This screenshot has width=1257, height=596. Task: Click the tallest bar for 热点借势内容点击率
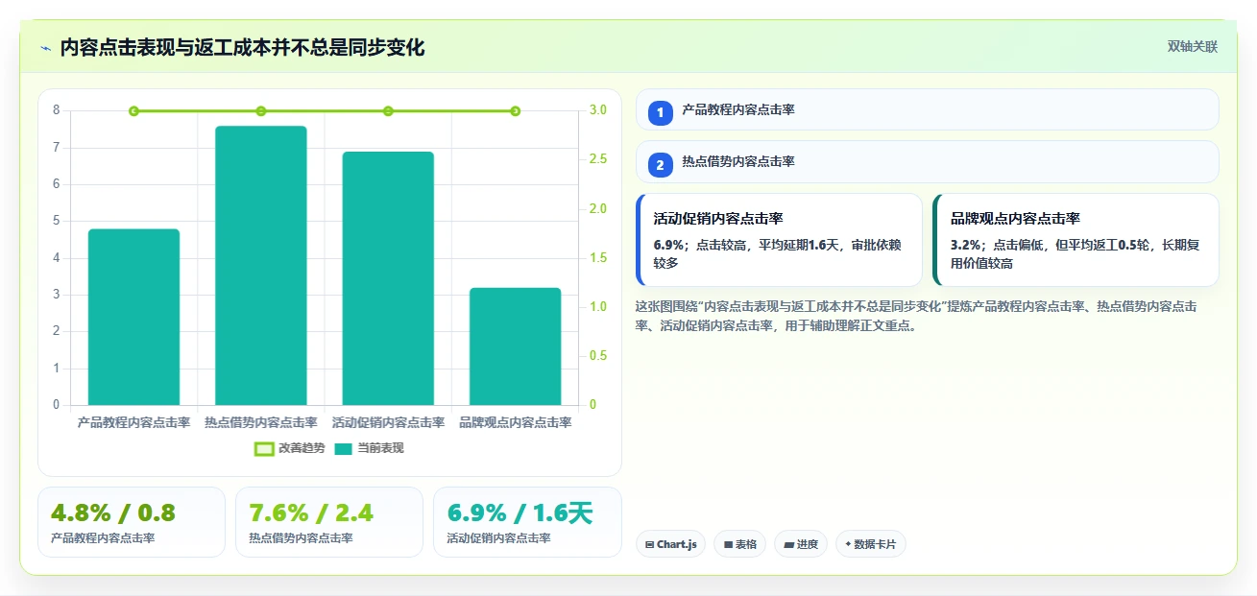261,265
